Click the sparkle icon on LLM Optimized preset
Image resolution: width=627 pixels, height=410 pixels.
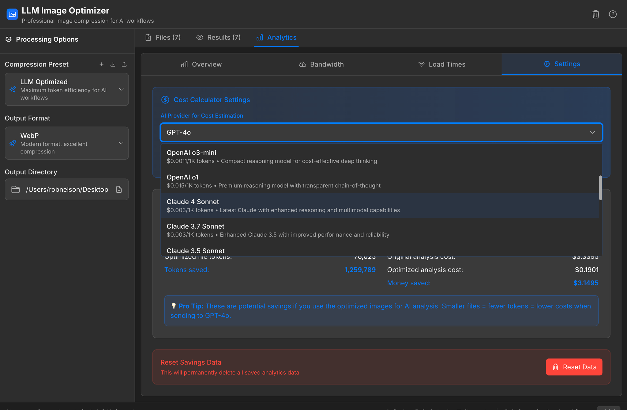[x=13, y=89]
